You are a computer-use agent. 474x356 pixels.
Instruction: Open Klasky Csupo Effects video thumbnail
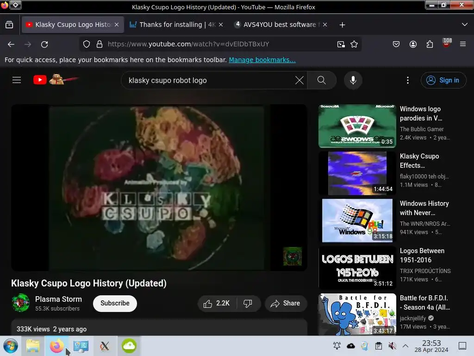pyautogui.click(x=357, y=173)
